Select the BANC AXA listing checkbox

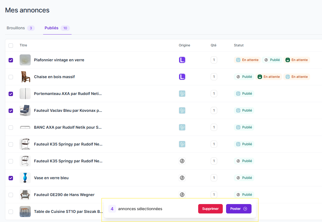click(11, 128)
